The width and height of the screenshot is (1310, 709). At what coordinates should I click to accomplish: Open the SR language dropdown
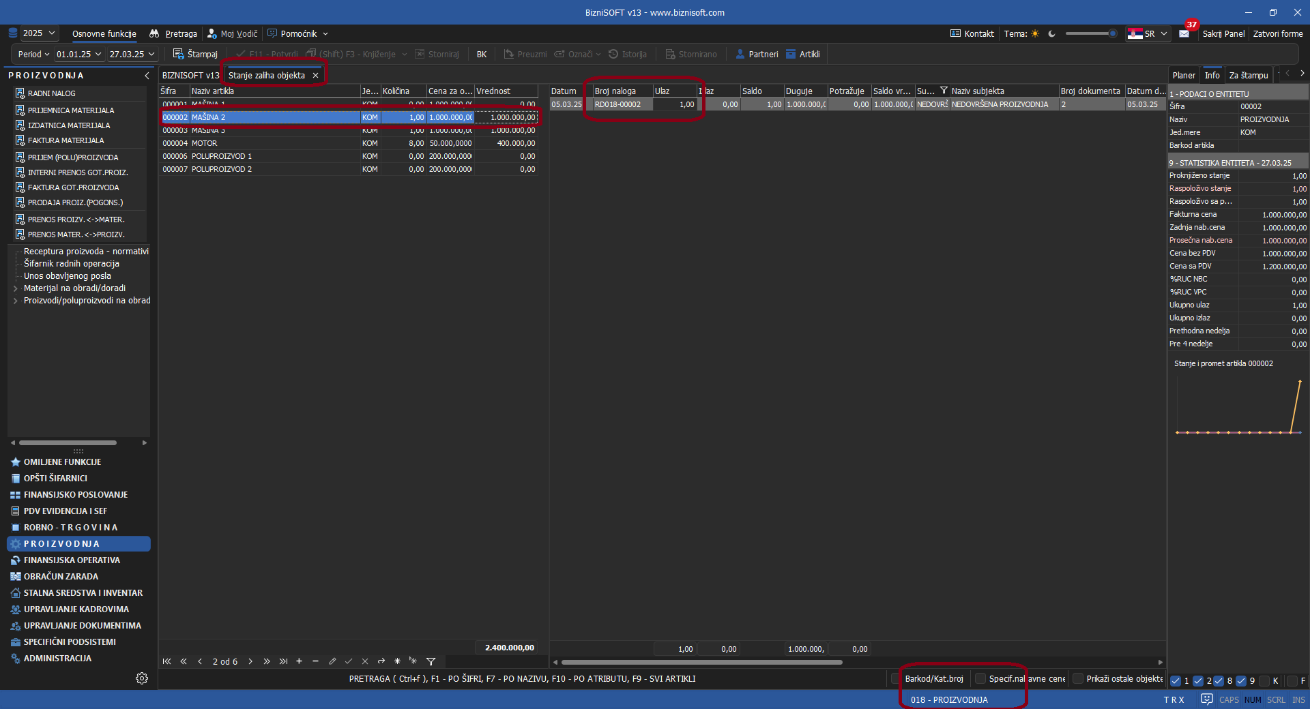(x=1148, y=34)
